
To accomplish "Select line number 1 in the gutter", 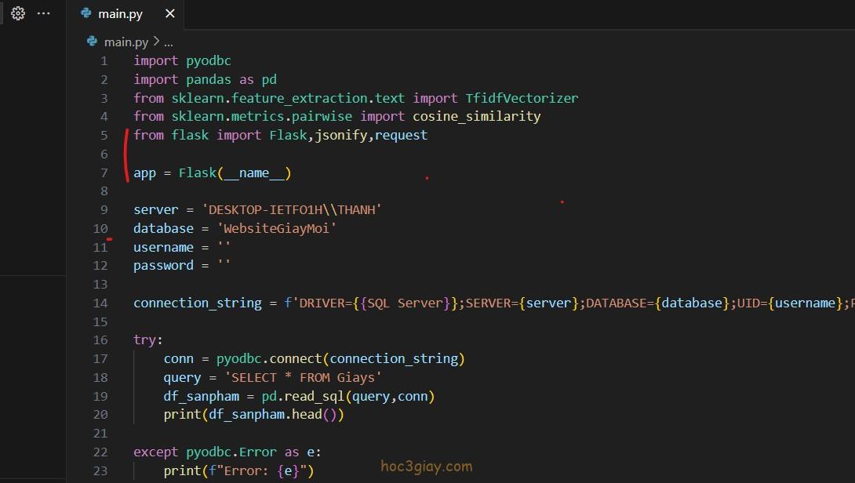I will tap(104, 61).
